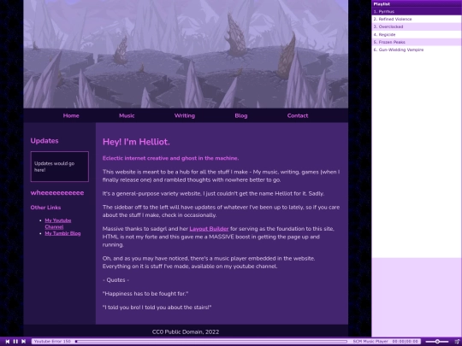
Task: Play track 5. Frozen Peaks
Action: (x=417, y=42)
